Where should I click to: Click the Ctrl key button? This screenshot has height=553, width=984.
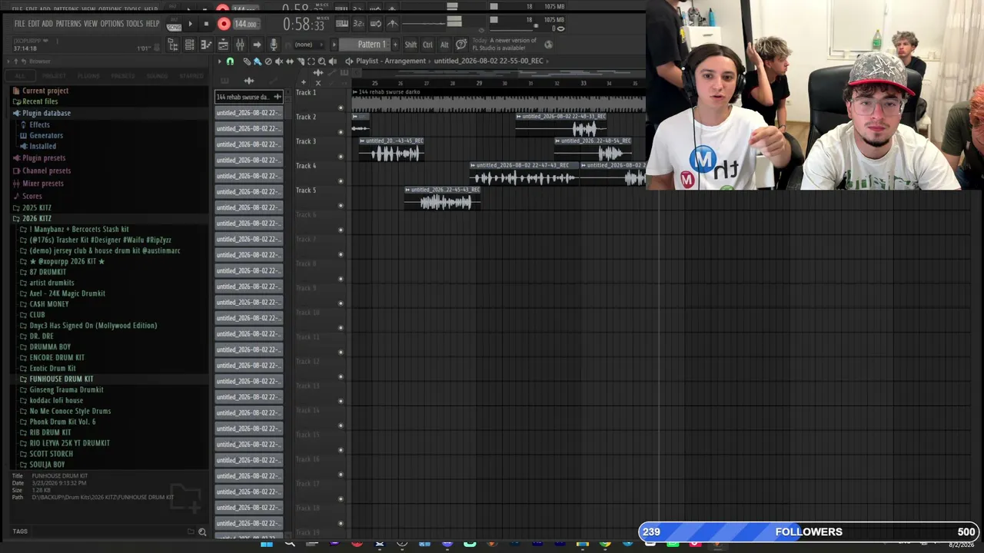point(427,45)
